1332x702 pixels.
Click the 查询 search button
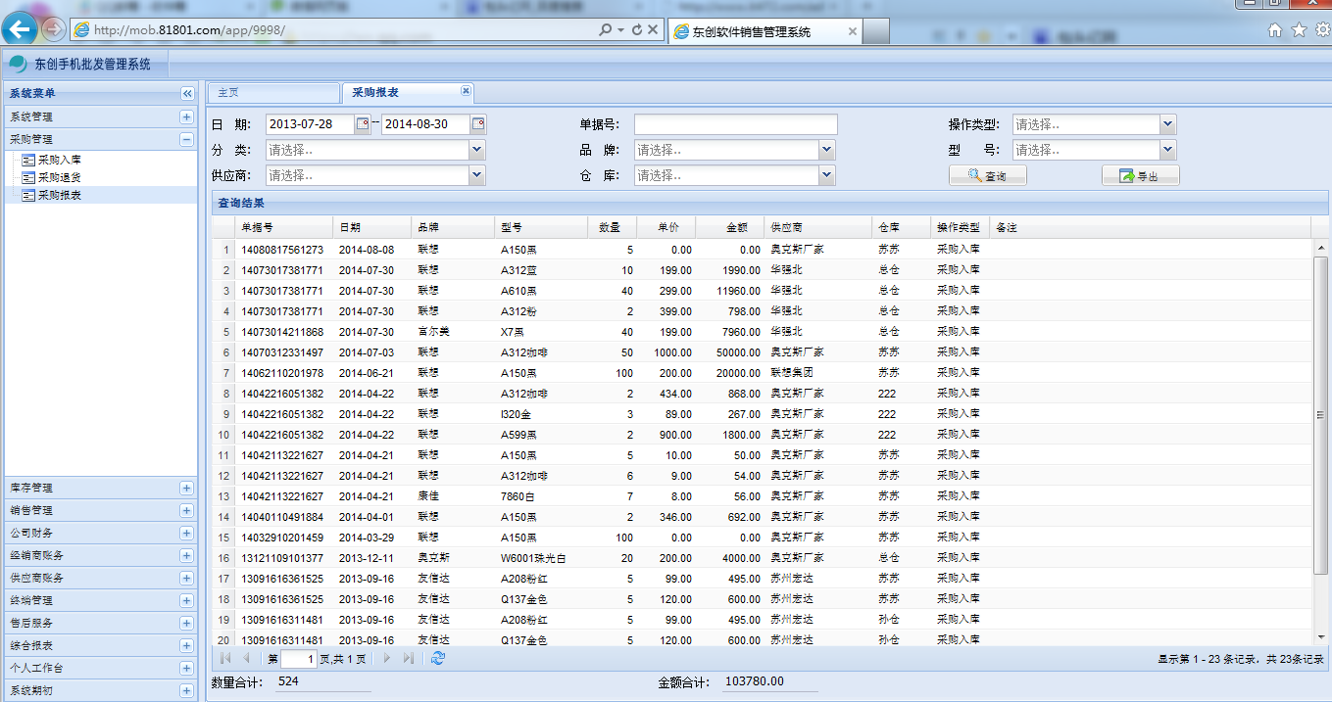(987, 175)
